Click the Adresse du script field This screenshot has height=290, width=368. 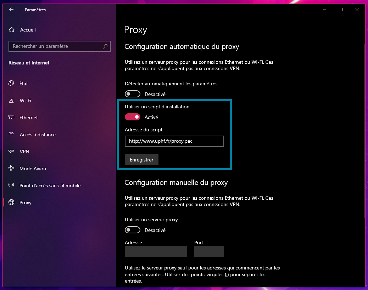(x=174, y=141)
